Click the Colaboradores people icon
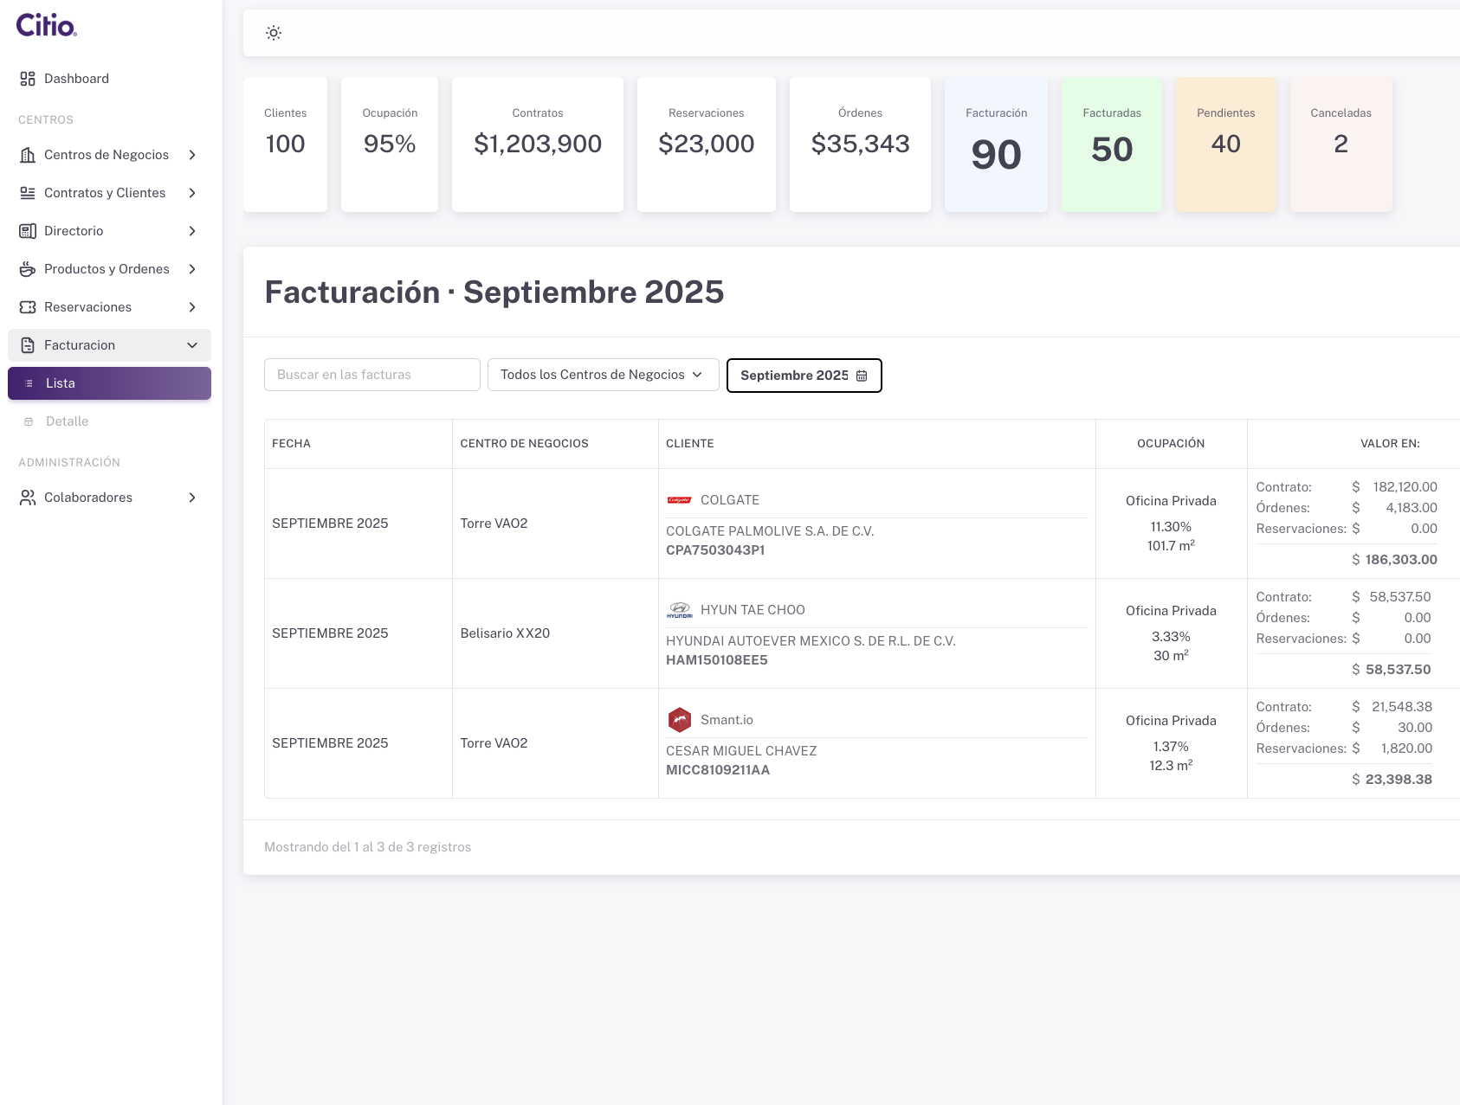Image resolution: width=1460 pixels, height=1105 pixels. click(28, 498)
